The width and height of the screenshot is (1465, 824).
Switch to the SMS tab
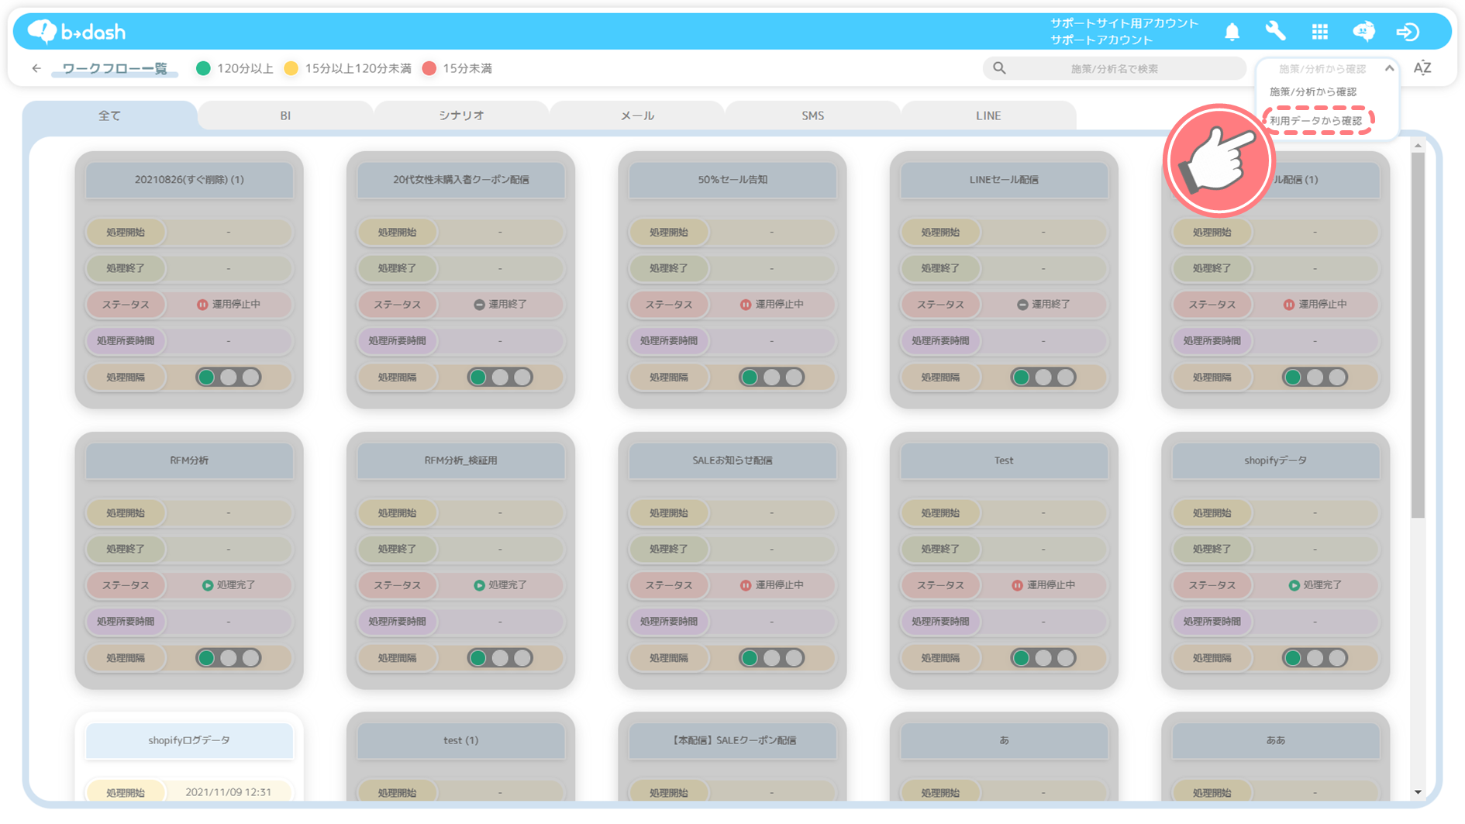(x=813, y=115)
